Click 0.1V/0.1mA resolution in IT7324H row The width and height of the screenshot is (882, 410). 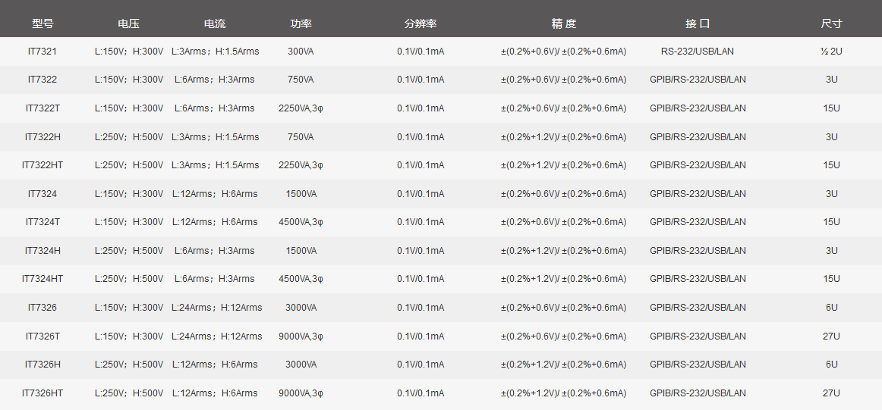(421, 251)
